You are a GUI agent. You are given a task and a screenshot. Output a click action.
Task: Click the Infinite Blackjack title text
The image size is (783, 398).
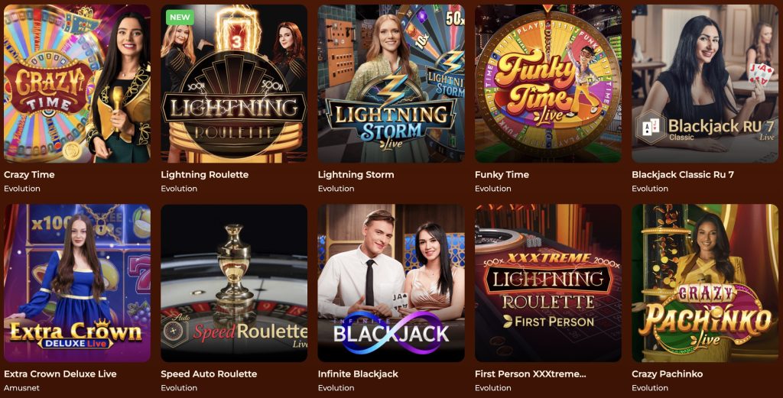click(x=358, y=374)
